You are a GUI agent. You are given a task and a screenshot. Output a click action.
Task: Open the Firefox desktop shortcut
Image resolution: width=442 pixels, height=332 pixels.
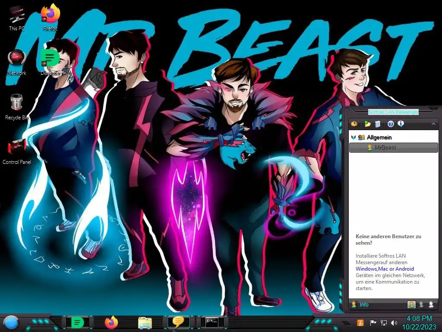pos(50,17)
